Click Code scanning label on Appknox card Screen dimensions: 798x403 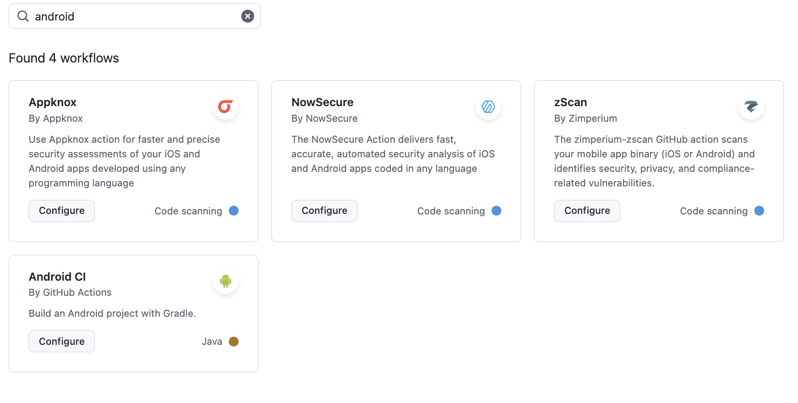pyautogui.click(x=188, y=211)
